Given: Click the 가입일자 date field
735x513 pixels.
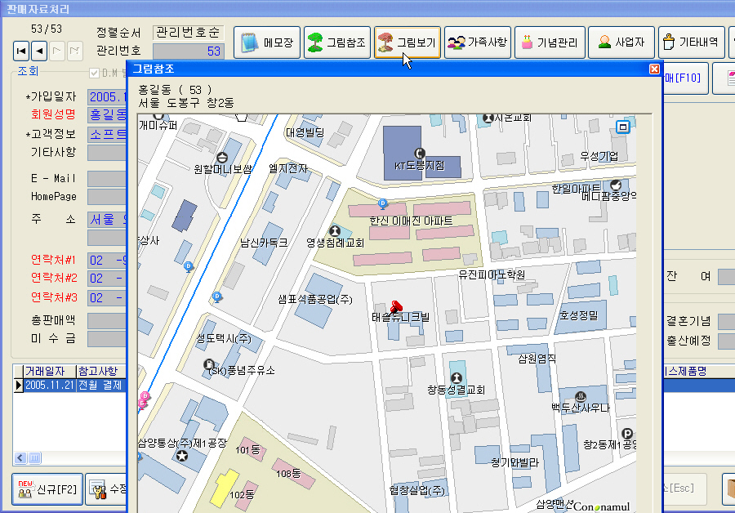Looking at the screenshot, I should pyautogui.click(x=107, y=97).
